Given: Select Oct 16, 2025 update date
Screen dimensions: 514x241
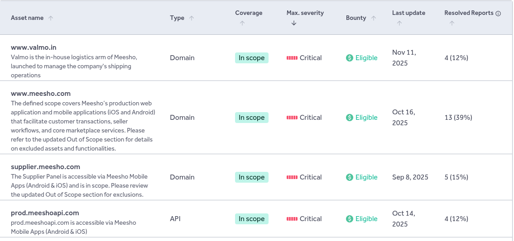Looking at the screenshot, I should point(404,118).
